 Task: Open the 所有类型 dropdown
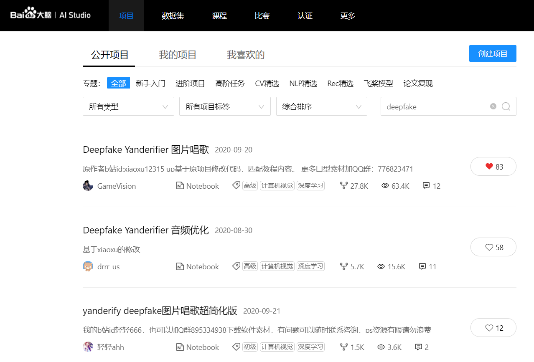128,106
